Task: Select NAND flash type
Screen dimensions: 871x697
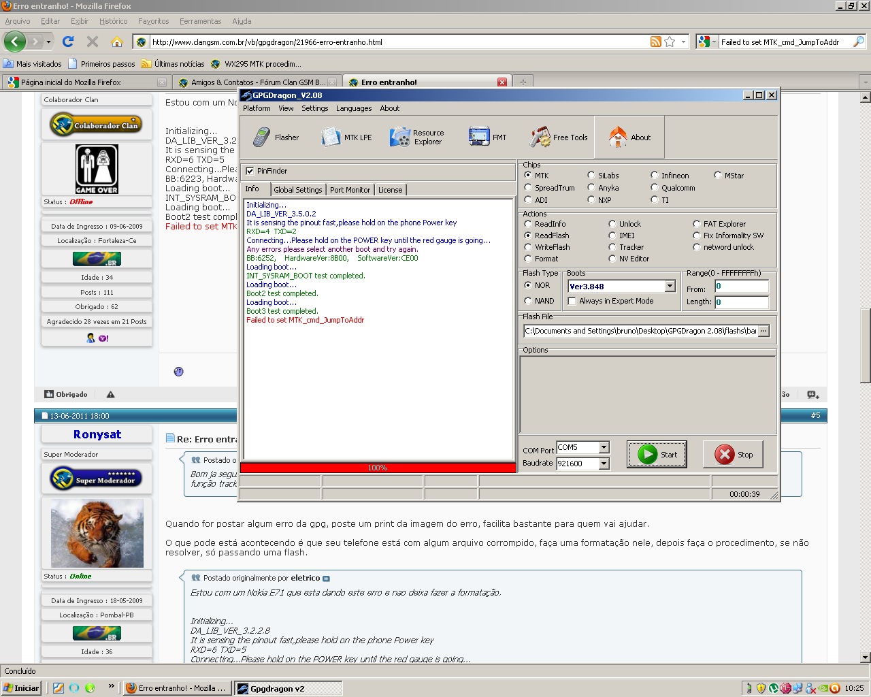Action: [x=528, y=301]
